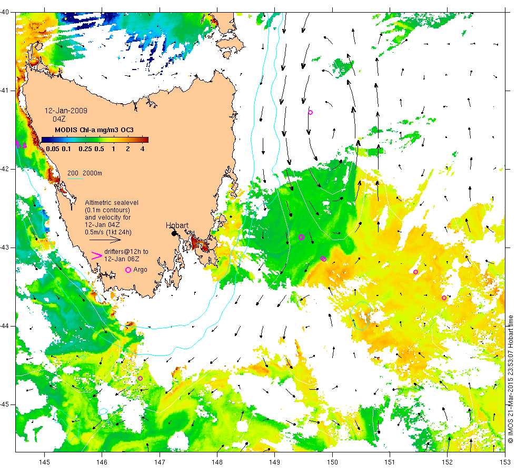Click the double Argo marker at green-orange boundary
Image resolution: width=516 pixels, height=474 pixels.
pyautogui.click(x=323, y=259)
